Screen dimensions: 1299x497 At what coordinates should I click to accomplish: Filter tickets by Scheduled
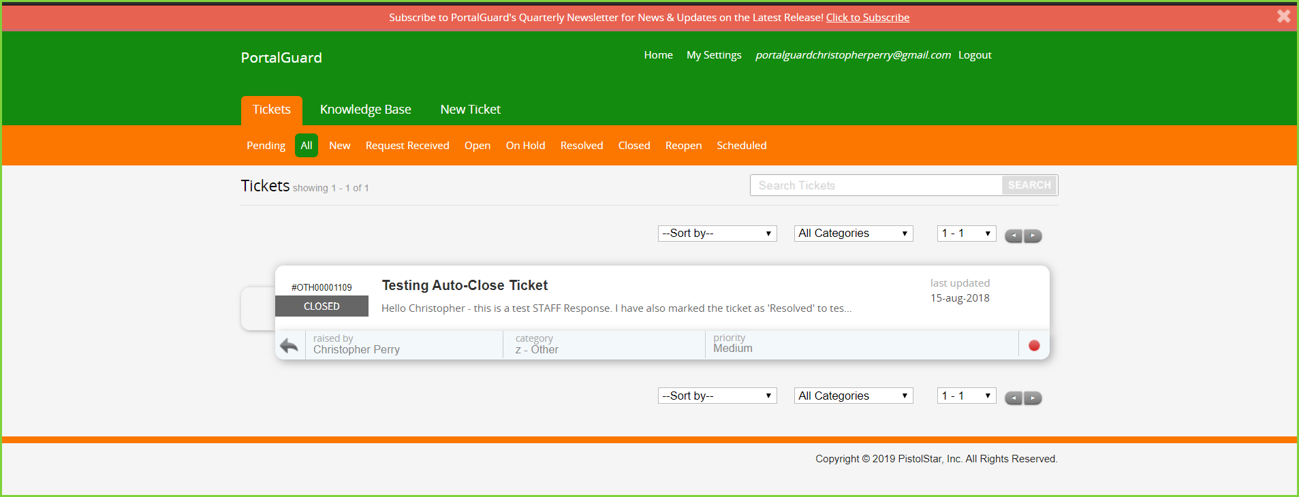742,146
